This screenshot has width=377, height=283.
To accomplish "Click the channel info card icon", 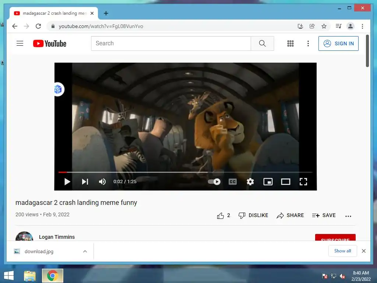I will [x=58, y=89].
